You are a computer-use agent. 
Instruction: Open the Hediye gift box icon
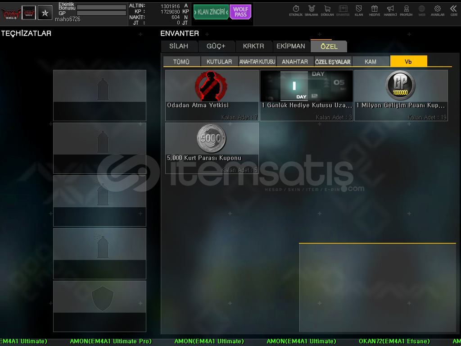(x=374, y=10)
